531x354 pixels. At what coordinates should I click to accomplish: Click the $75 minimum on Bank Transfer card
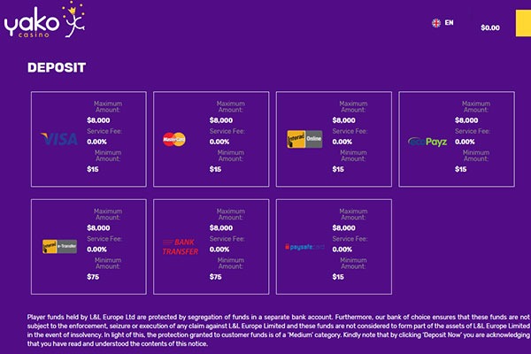tap(215, 277)
